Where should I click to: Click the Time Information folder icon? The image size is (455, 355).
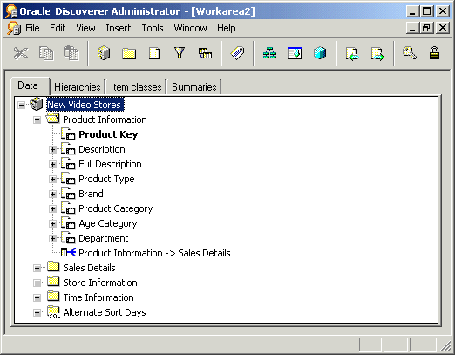(53, 297)
